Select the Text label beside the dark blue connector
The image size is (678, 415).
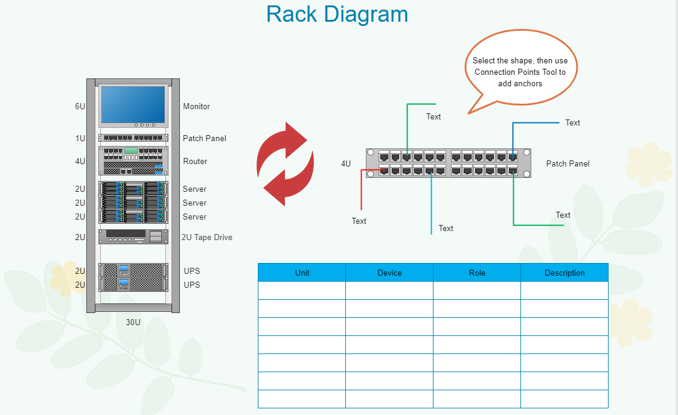coord(572,122)
